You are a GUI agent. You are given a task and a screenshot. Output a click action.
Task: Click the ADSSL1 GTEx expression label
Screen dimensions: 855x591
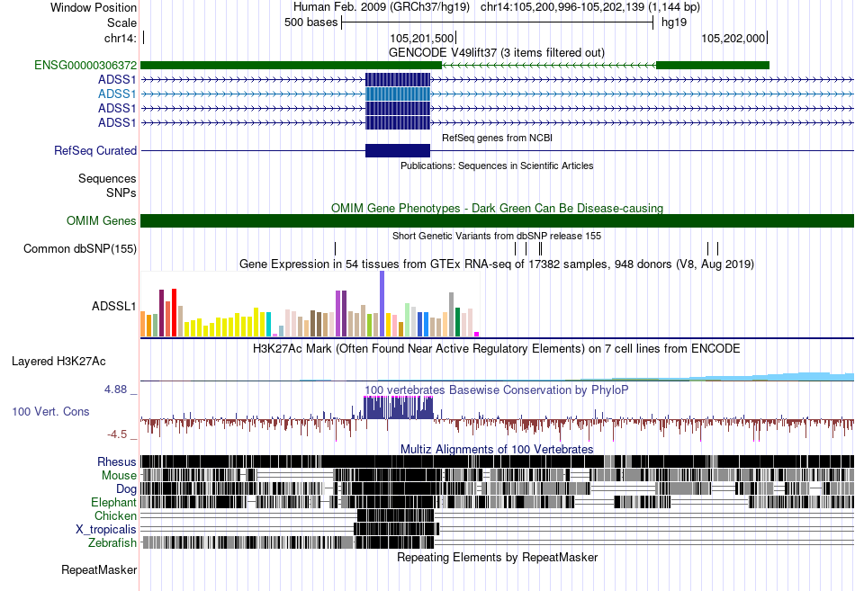[x=114, y=306]
